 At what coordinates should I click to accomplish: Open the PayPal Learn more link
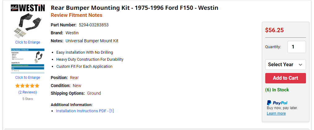[276, 113]
